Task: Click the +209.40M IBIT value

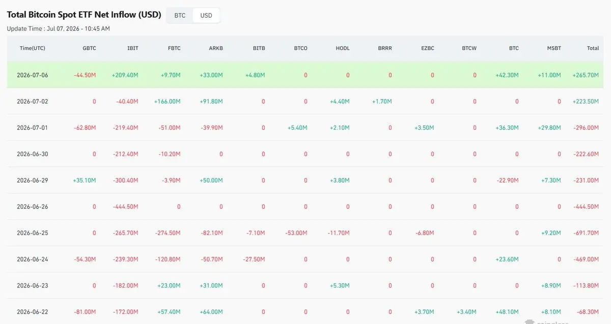Action: 125,75
